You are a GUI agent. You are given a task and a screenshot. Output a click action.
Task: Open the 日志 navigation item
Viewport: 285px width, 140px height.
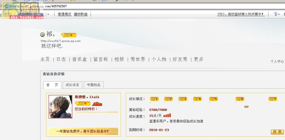61,59
